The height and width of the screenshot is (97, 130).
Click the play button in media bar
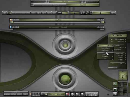tap(39, 13)
